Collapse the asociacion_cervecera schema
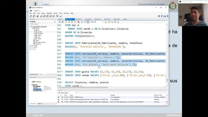 [x=30, y=27]
